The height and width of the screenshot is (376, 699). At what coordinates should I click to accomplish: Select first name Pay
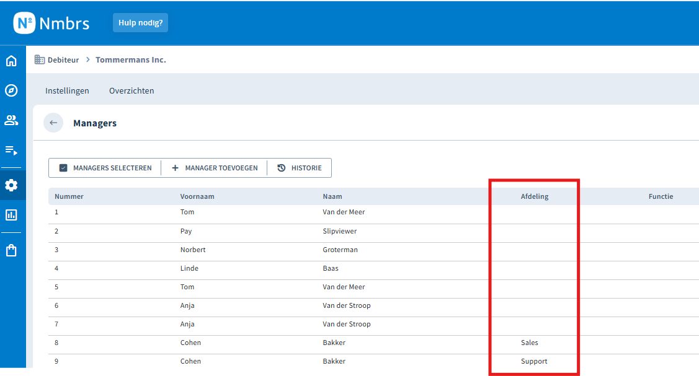tap(186, 231)
